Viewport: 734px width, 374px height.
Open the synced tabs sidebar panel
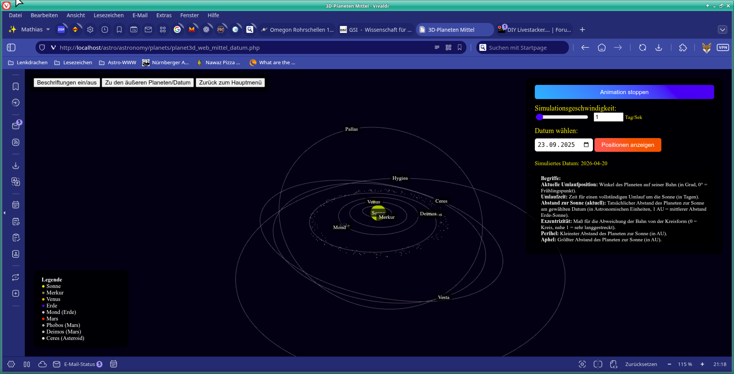[16, 277]
